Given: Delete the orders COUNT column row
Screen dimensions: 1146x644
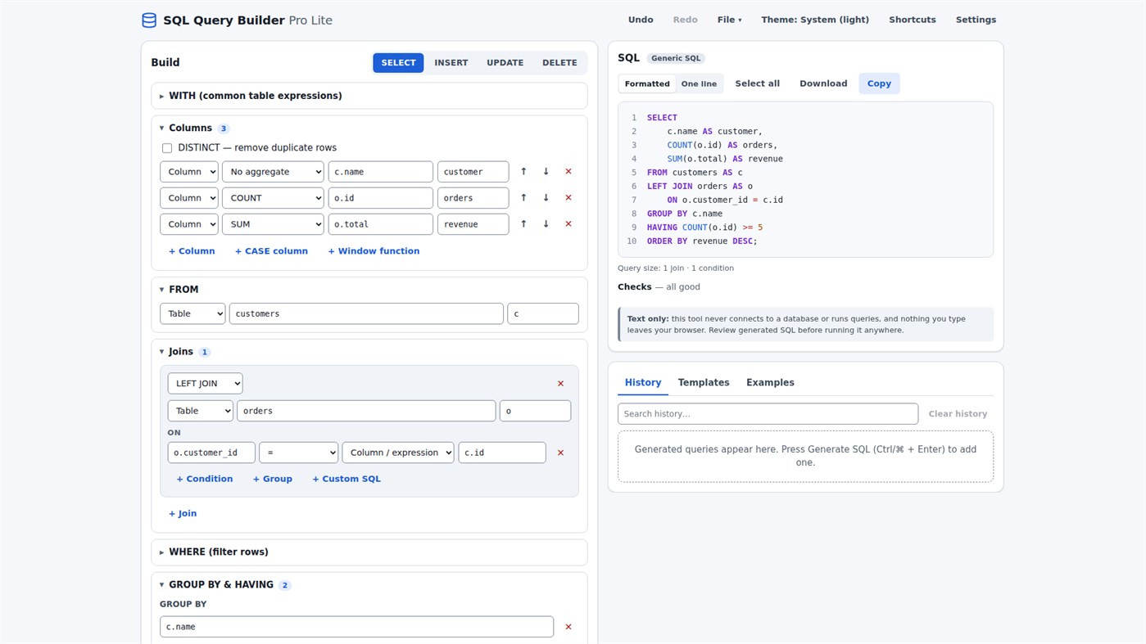Looking at the screenshot, I should [x=568, y=198].
